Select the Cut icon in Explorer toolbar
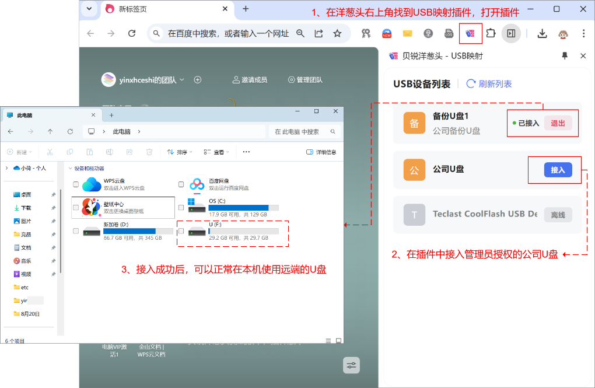This screenshot has height=388, width=595. point(50,152)
